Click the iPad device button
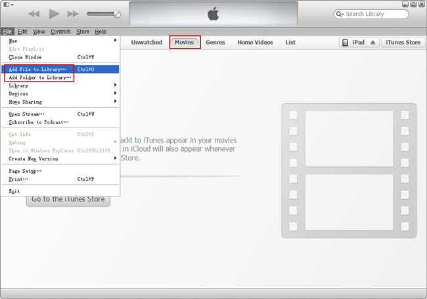This screenshot has height=299, width=427. (x=359, y=43)
